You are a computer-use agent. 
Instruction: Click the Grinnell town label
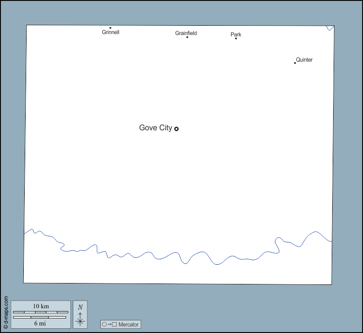click(x=111, y=32)
